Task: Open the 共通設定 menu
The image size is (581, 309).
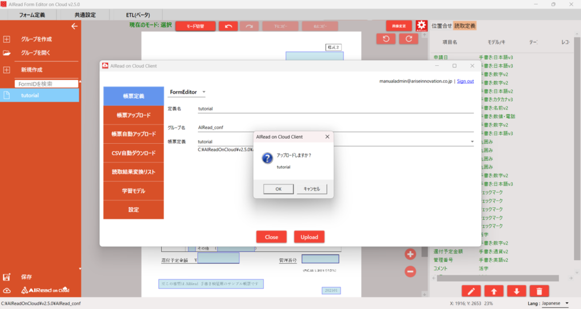Action: [x=85, y=15]
